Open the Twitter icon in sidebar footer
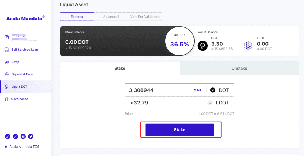Screen dimensions: 304x156 click(x=31, y=136)
